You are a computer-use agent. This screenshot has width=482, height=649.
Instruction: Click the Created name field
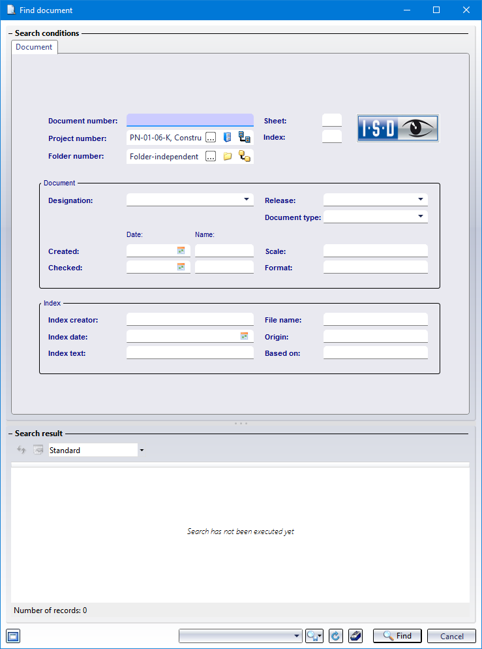224,251
